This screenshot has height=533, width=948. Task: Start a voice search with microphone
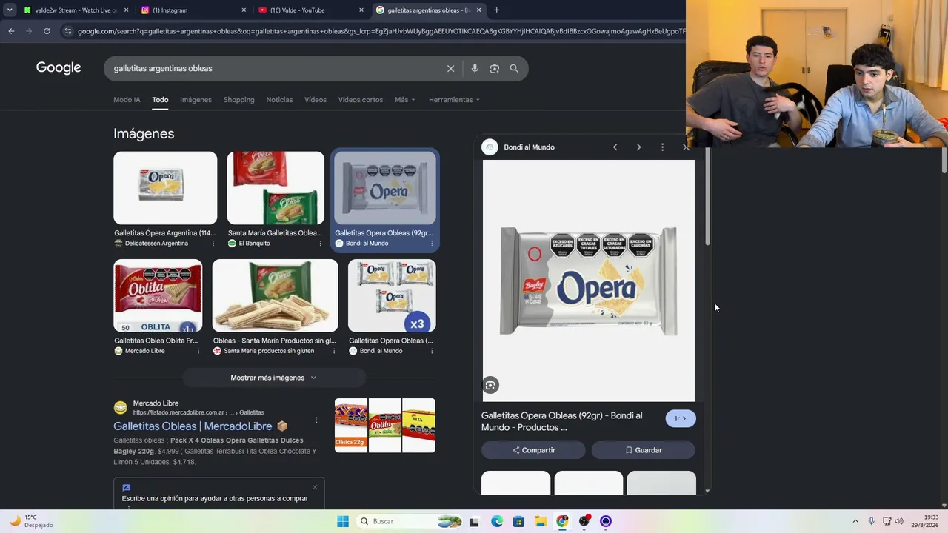(475, 69)
